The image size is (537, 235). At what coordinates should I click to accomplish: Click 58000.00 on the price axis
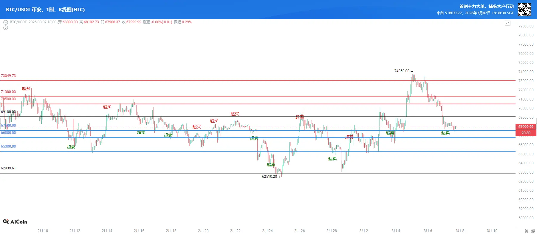[526, 218]
